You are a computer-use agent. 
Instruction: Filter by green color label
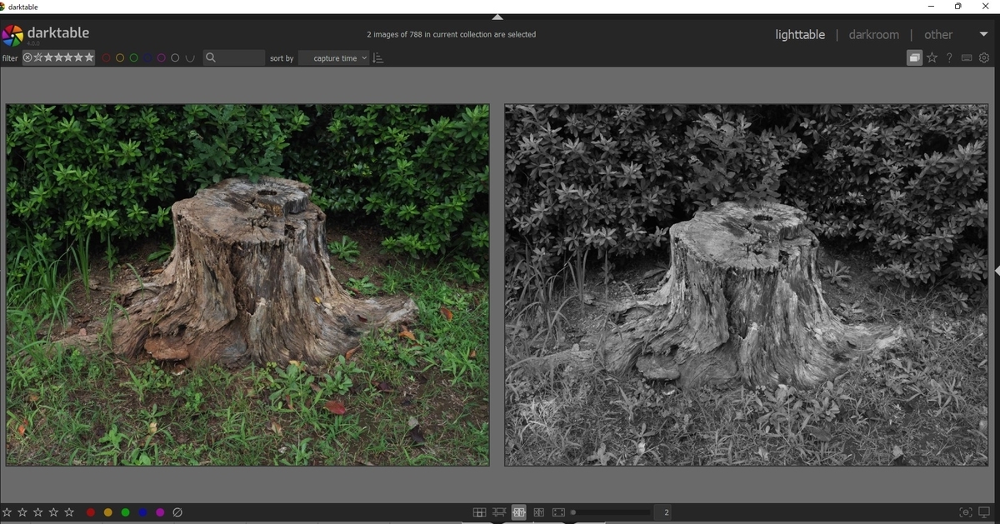(134, 58)
